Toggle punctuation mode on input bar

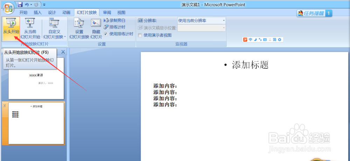(260, 39)
